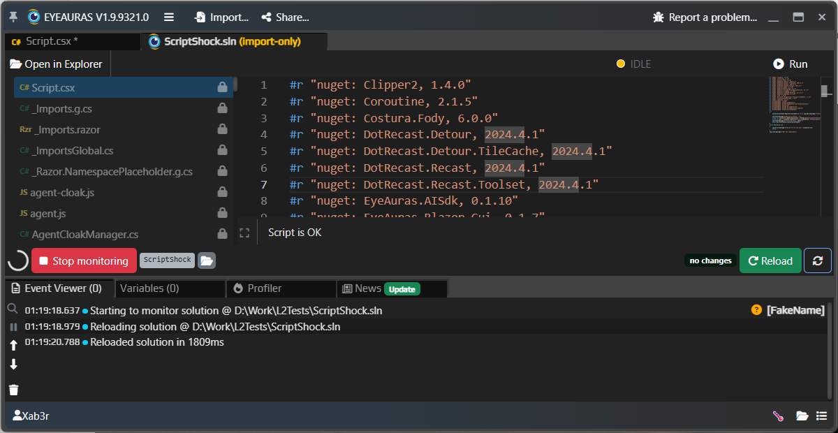Toggle the pin window icon
Viewport: 838px width, 433px height.
click(13, 17)
